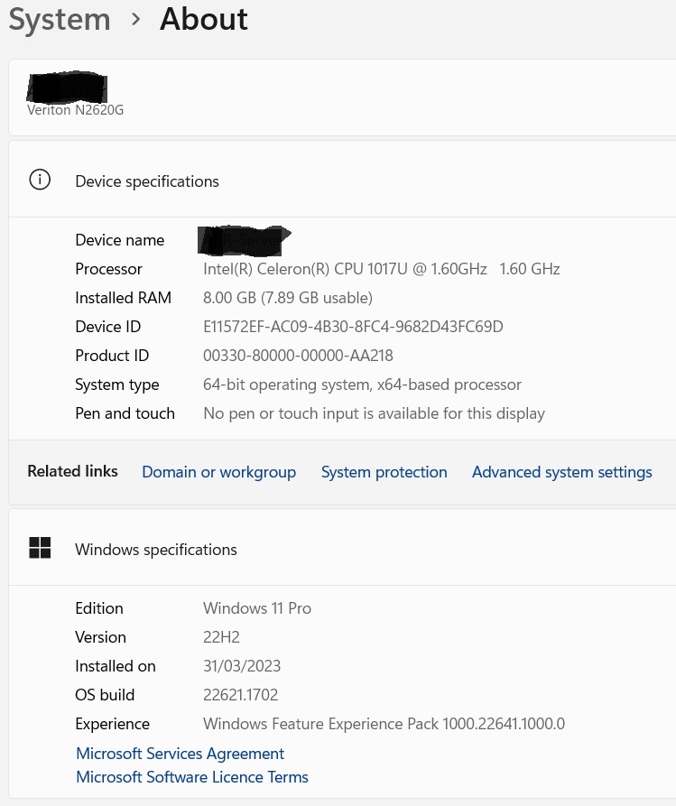Select the Processor value Intel Celeron 1017U
The image size is (676, 806).
point(382,269)
